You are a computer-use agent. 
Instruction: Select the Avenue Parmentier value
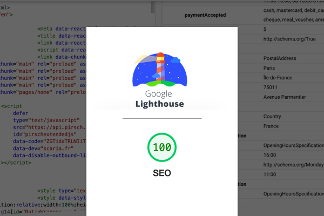[285, 97]
